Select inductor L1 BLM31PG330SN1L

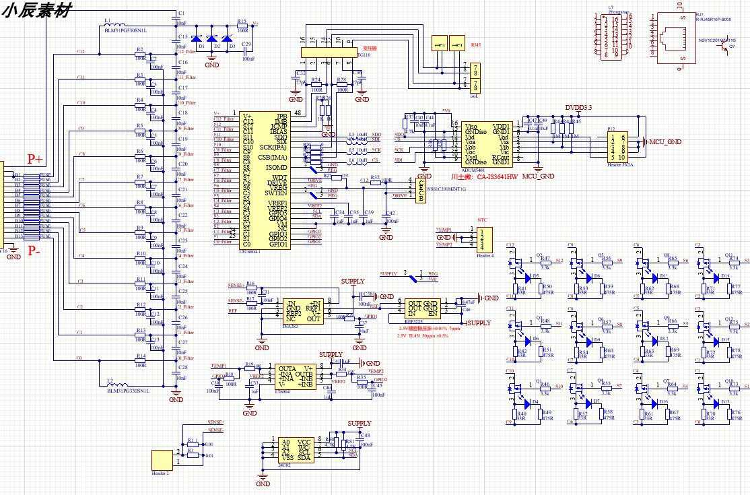tap(115, 24)
